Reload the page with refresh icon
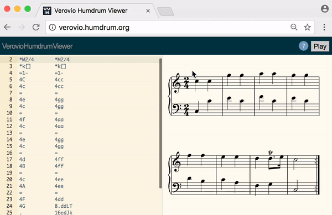The width and height of the screenshot is (332, 215). [36, 27]
